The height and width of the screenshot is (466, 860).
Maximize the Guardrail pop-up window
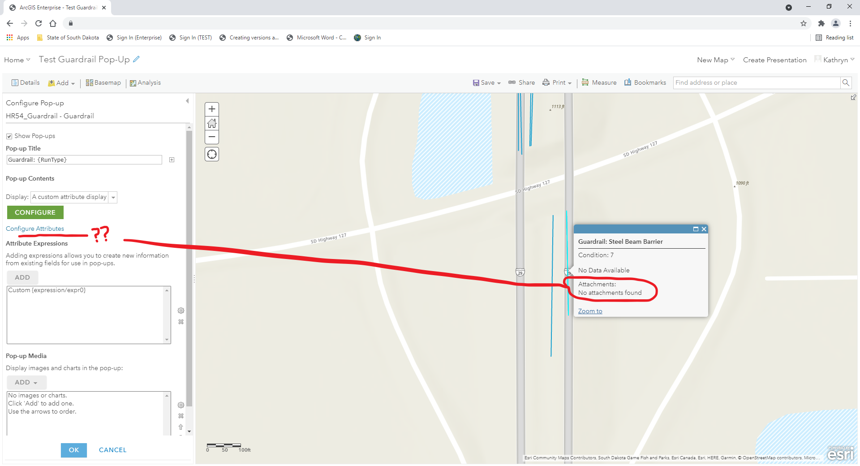[x=696, y=229]
